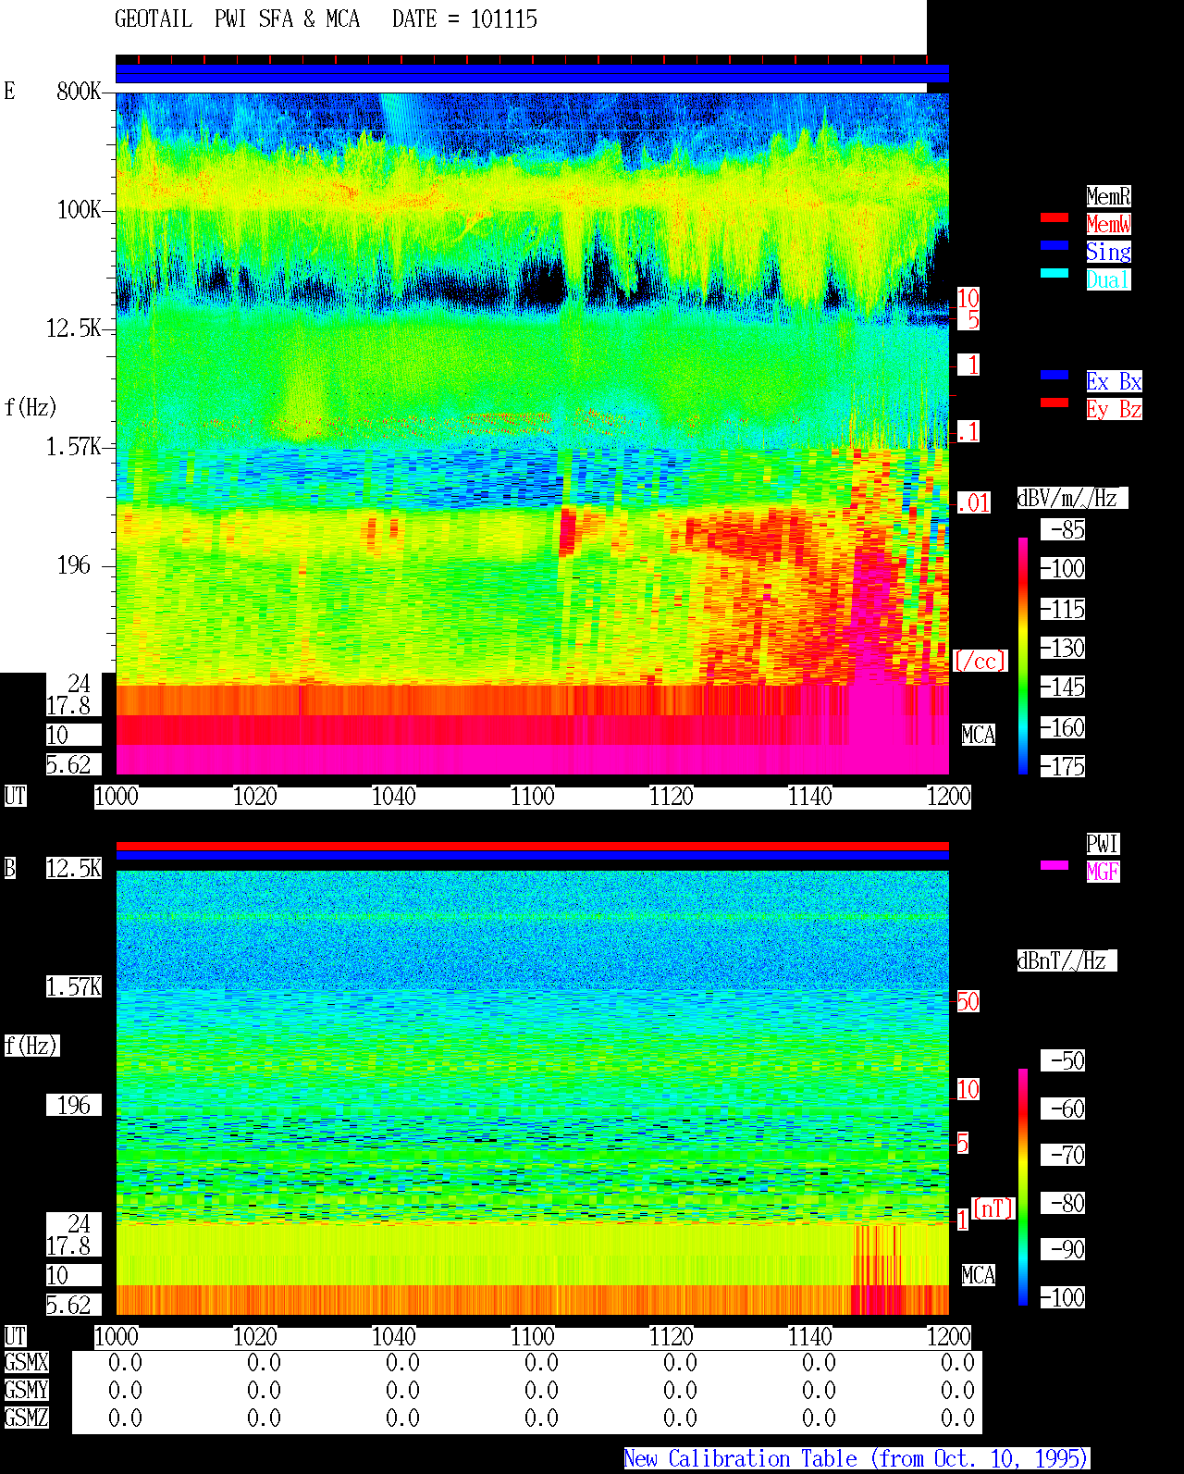Screen dimensions: 1184x1474
Task: Click the 12.5K label on B panel
Action: tap(74, 868)
